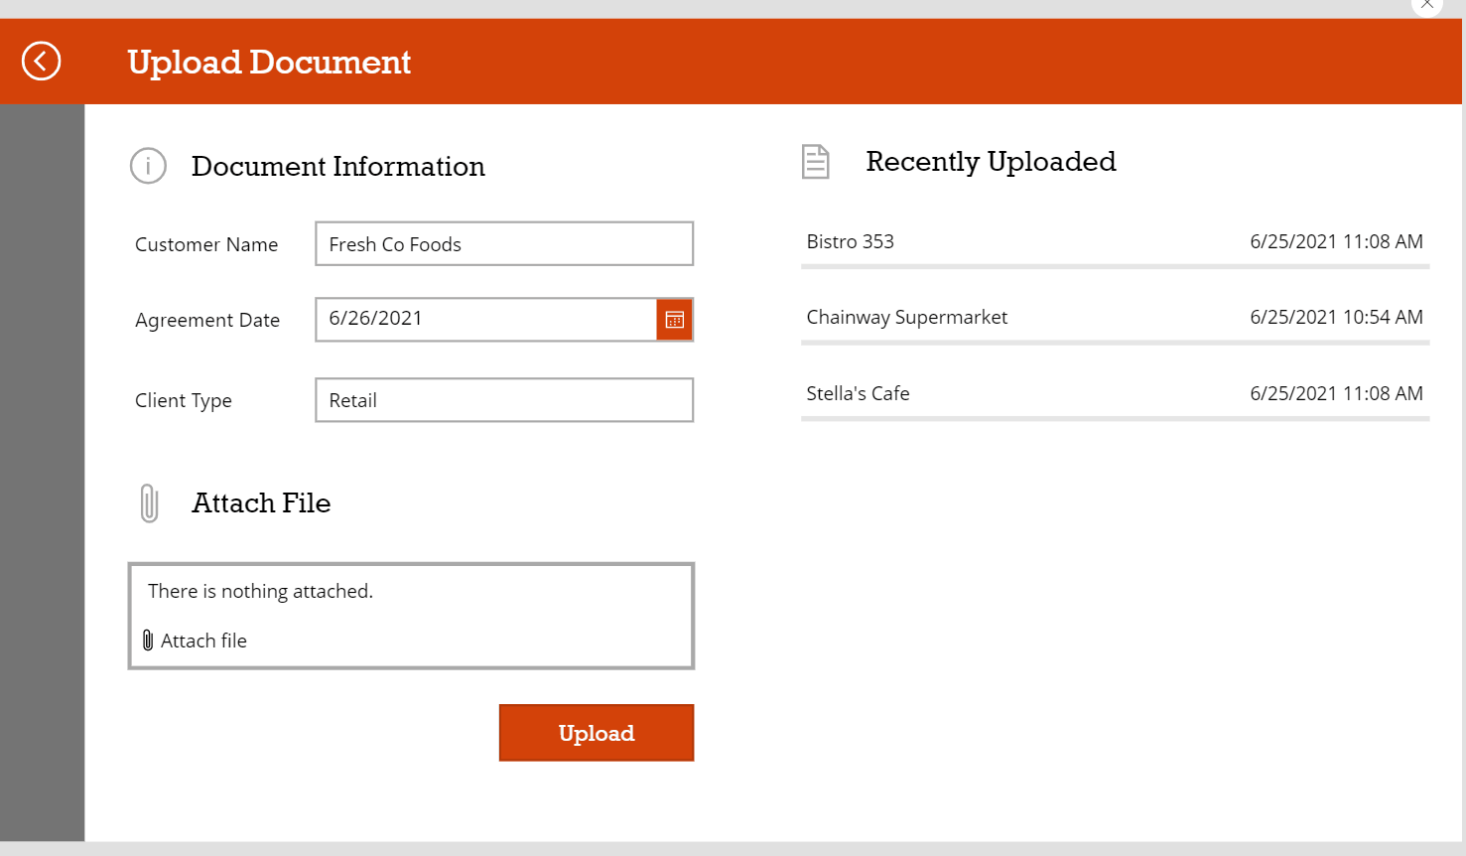Select the Chainway Supermarket entry
The width and height of the screenshot is (1466, 856).
point(906,317)
